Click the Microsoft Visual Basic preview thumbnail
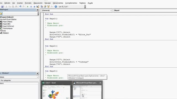This screenshot has height=99, width=177. coord(87,92)
